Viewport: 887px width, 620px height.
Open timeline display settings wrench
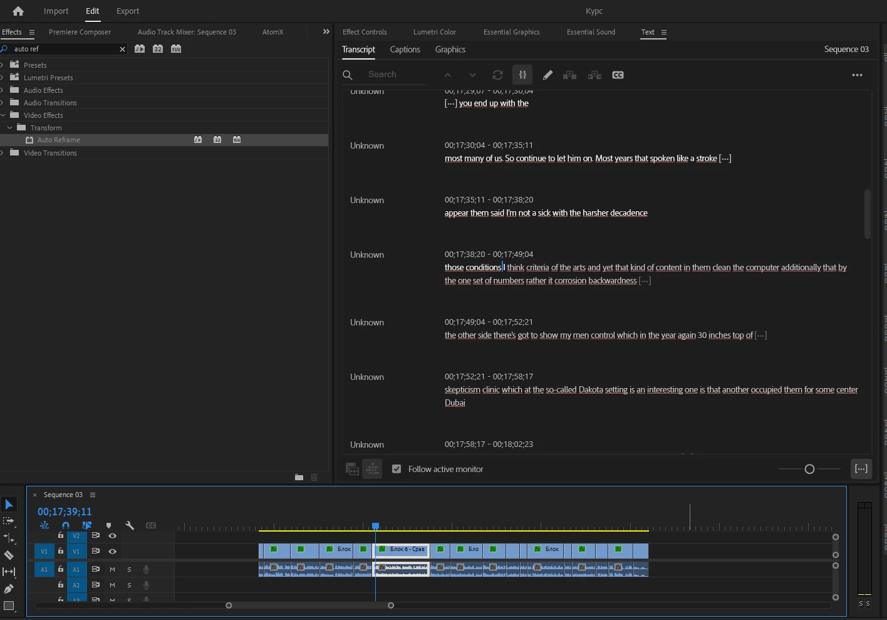click(130, 525)
